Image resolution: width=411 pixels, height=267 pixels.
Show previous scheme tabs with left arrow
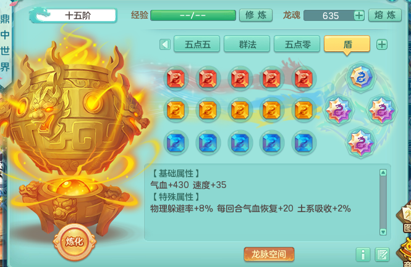click(165, 44)
